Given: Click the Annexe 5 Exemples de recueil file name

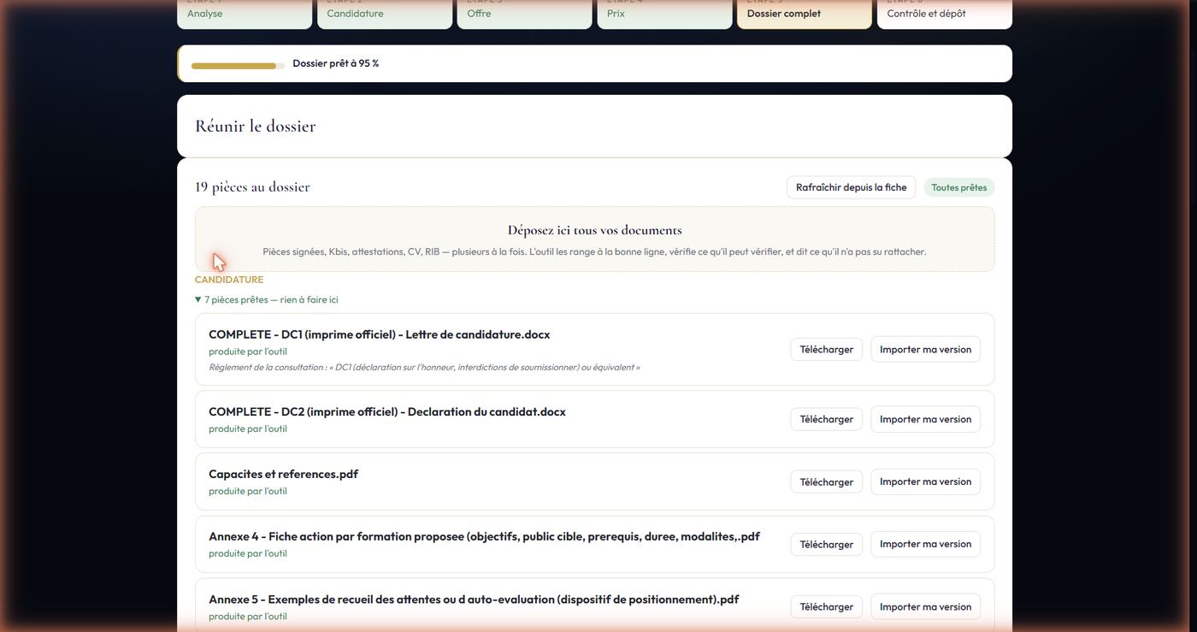Looking at the screenshot, I should (474, 600).
